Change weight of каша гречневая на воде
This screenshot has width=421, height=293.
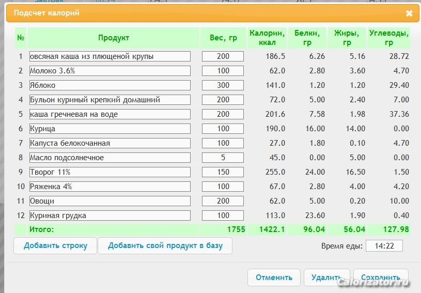[223, 114]
